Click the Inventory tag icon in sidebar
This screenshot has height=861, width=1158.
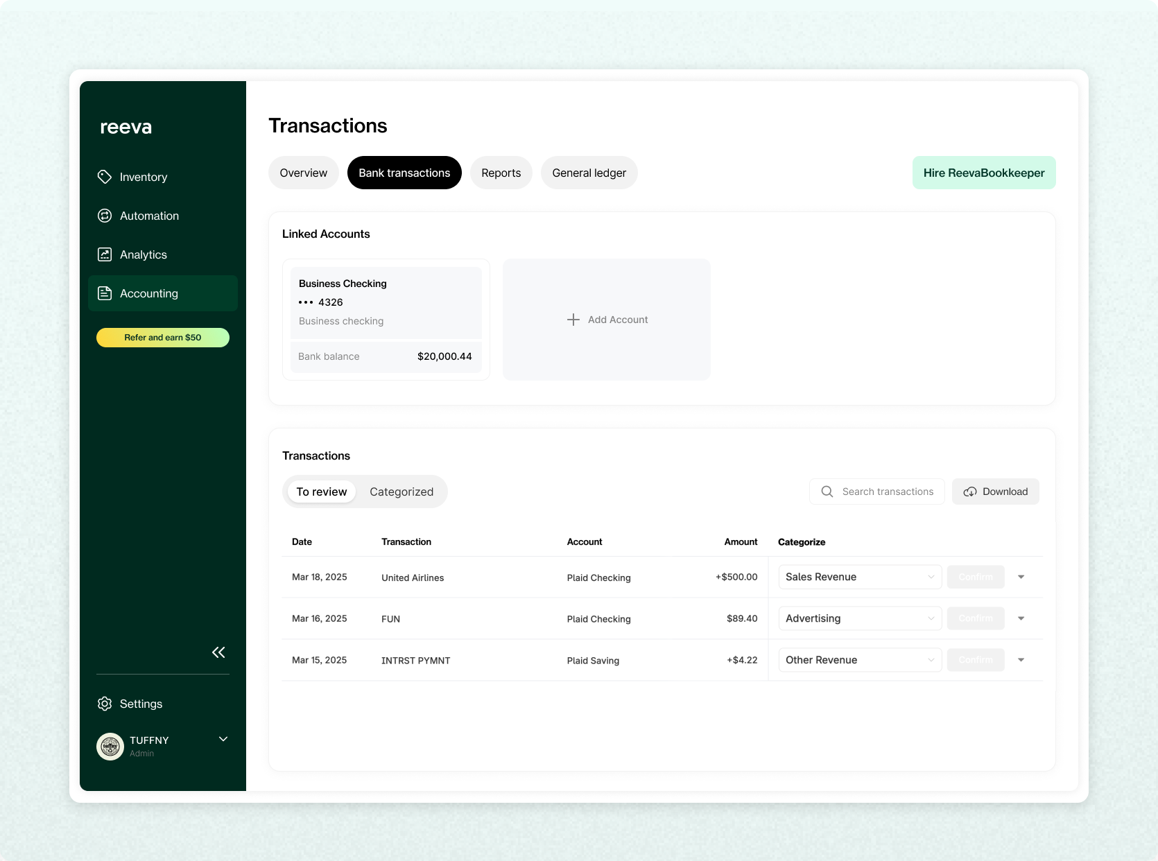pyautogui.click(x=105, y=177)
